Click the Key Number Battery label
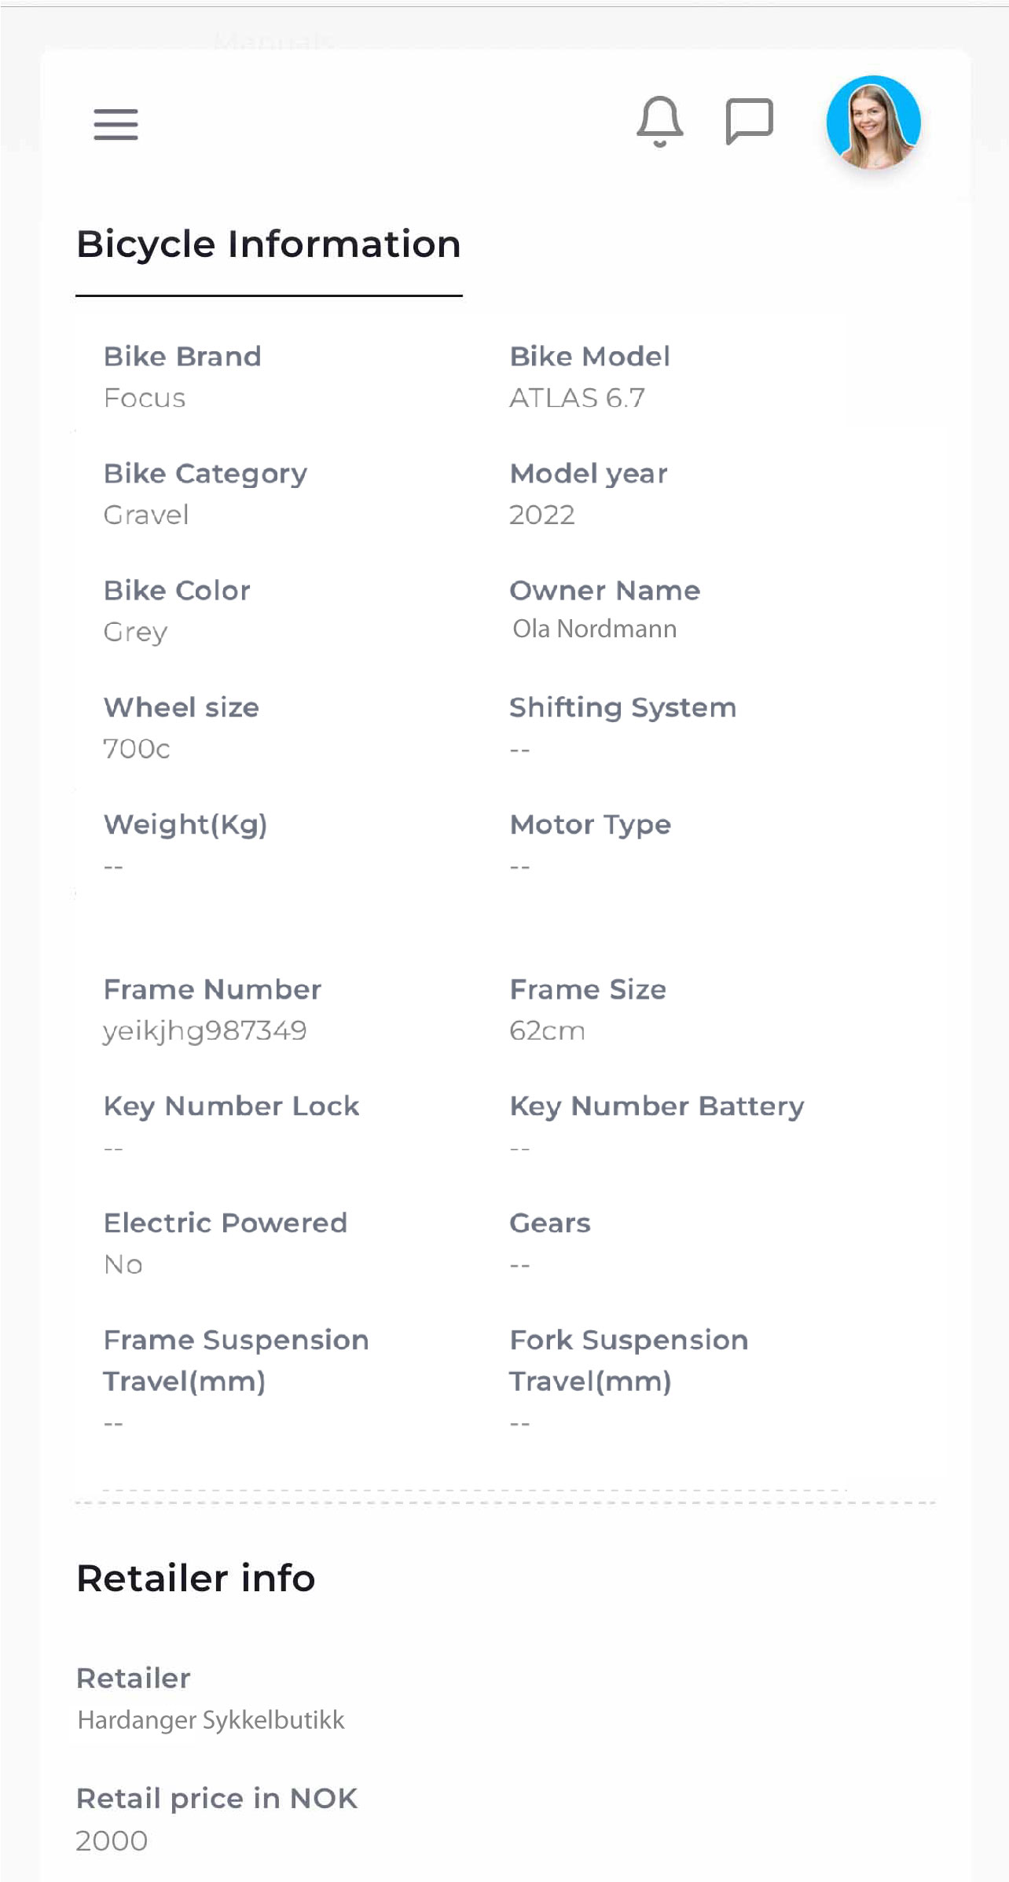The width and height of the screenshot is (1009, 1882). pos(657,1106)
